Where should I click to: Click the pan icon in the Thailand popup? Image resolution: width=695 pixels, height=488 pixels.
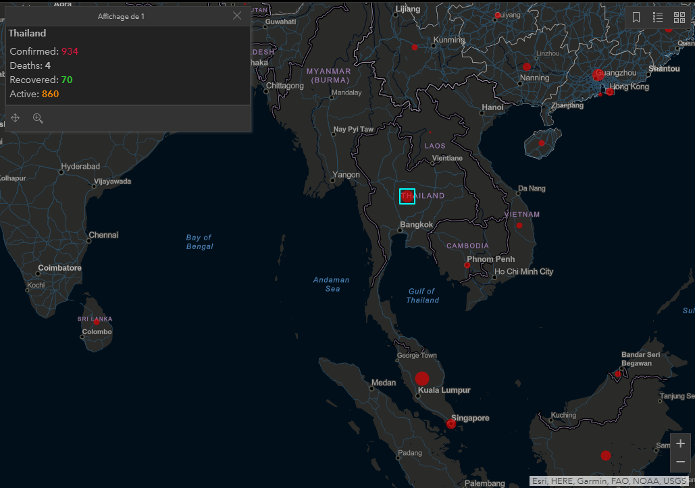tap(16, 118)
